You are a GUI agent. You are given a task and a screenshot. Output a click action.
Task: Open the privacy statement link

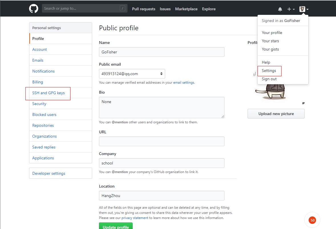point(135,218)
